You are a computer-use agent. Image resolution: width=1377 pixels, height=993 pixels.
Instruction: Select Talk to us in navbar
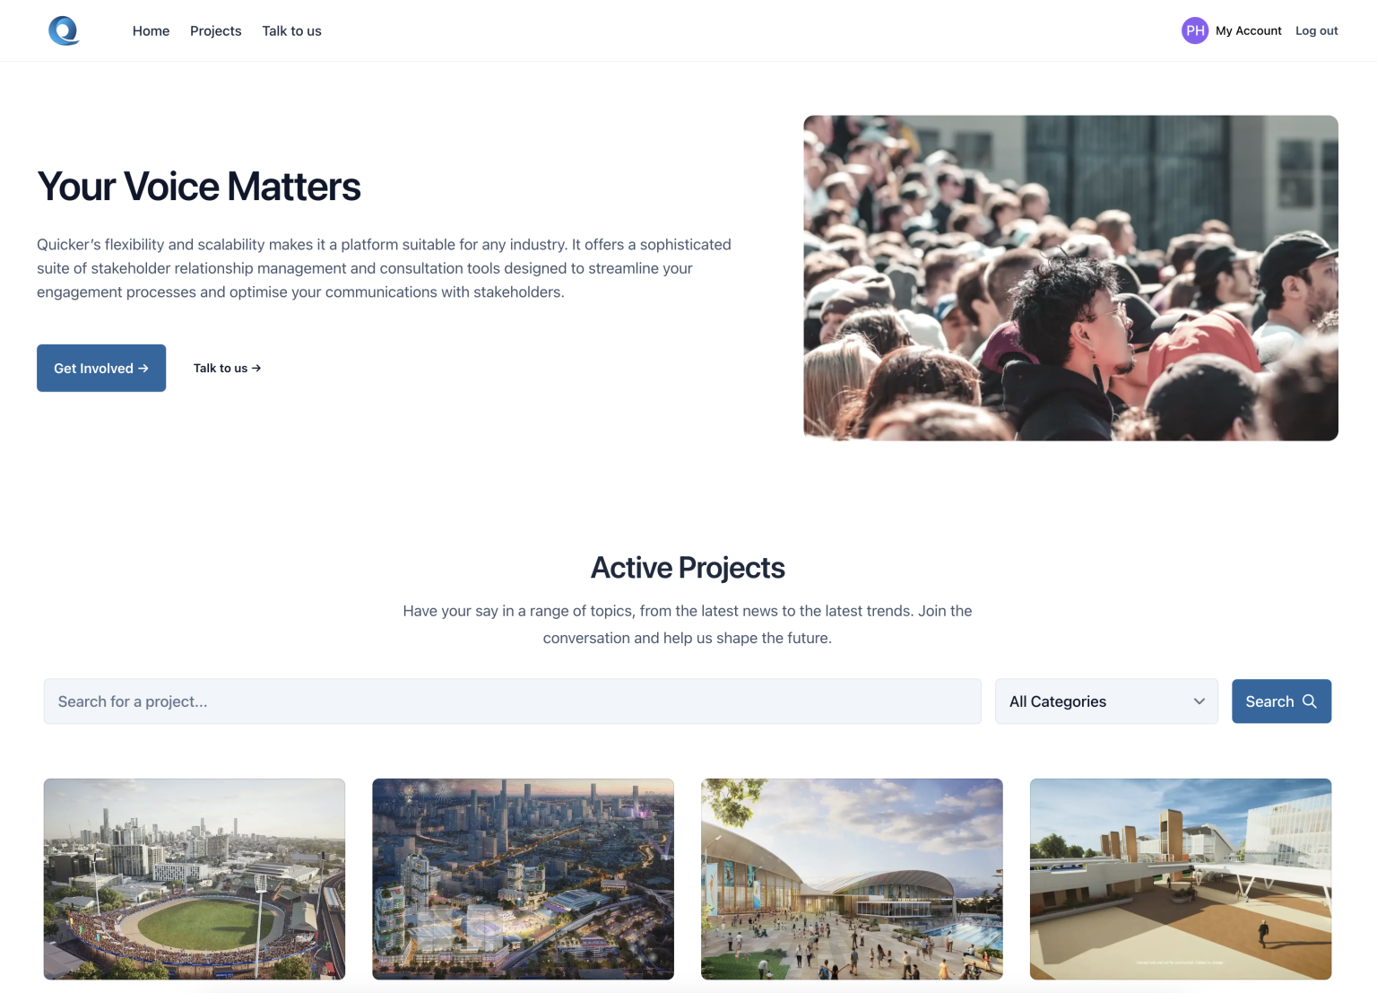(291, 30)
